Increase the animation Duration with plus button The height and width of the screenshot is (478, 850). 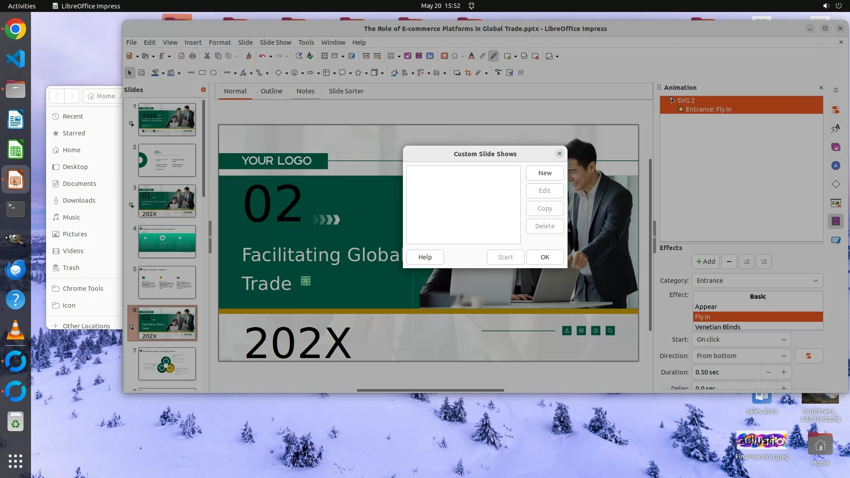[784, 372]
